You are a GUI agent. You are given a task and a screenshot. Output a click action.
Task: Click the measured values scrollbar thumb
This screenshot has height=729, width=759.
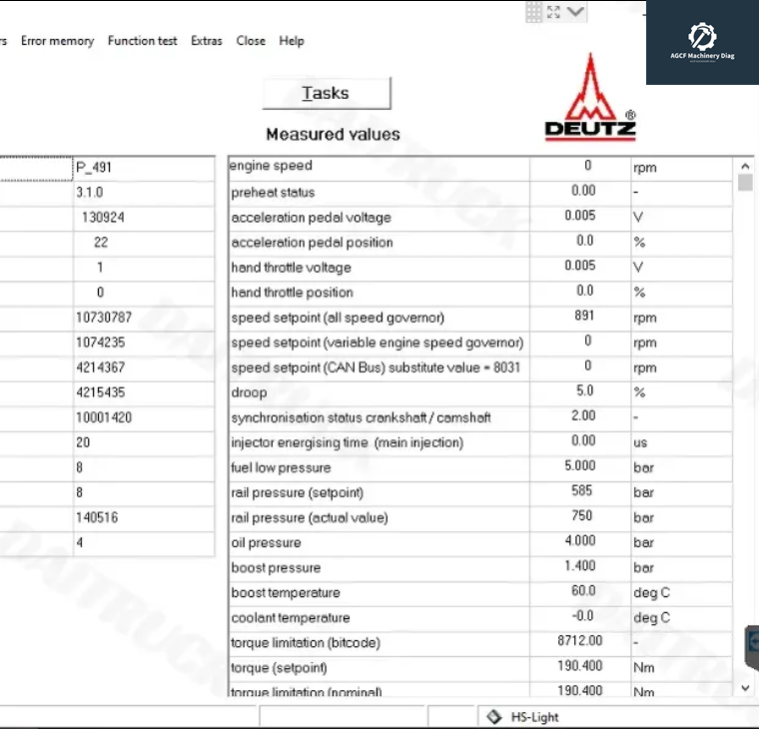(745, 183)
